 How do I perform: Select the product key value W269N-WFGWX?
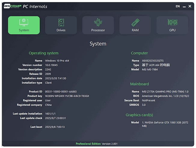coord(67,96)
